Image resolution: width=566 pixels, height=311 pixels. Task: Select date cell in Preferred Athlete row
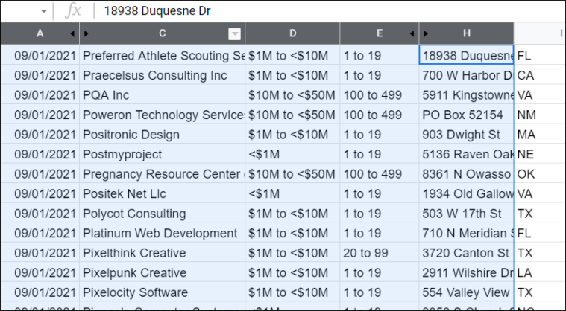[40, 55]
